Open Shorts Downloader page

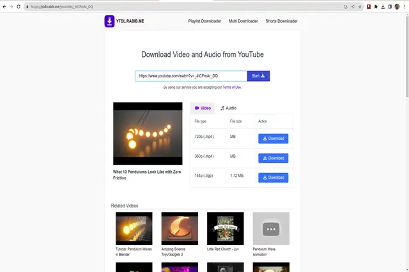(281, 21)
